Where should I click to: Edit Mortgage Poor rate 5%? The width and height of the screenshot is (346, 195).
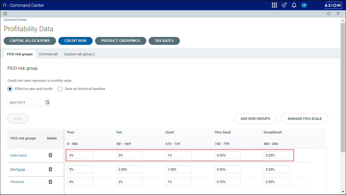coord(80,169)
